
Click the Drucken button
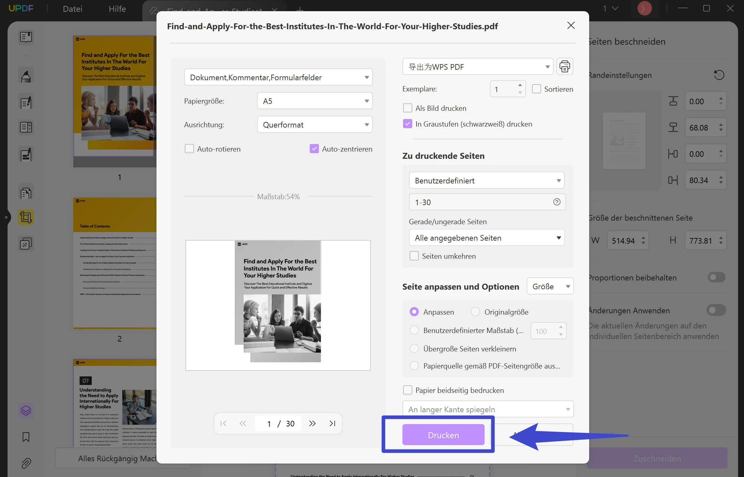pyautogui.click(x=443, y=435)
